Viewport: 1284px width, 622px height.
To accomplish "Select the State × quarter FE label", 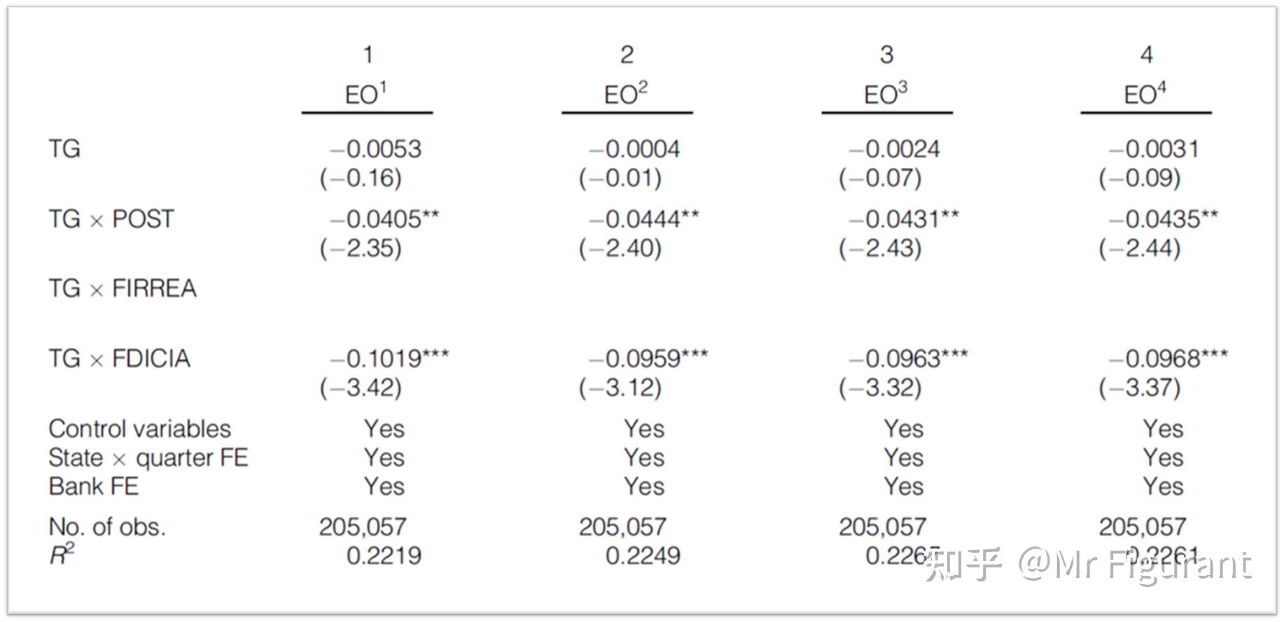I will click(x=148, y=458).
